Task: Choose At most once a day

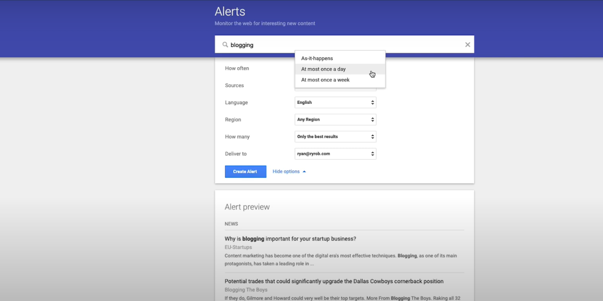Action: [x=323, y=69]
